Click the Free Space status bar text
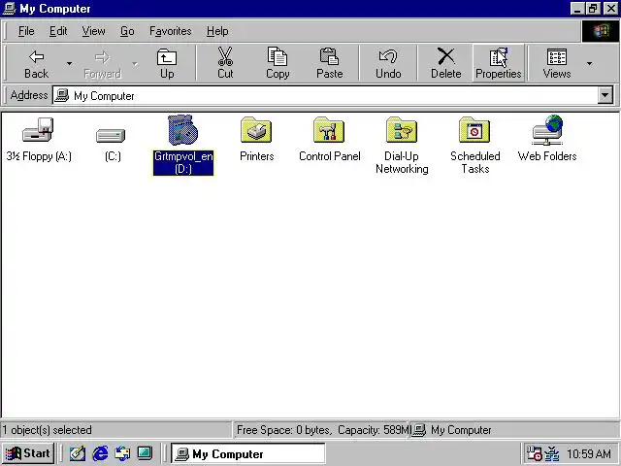The width and height of the screenshot is (621, 466). point(321,430)
